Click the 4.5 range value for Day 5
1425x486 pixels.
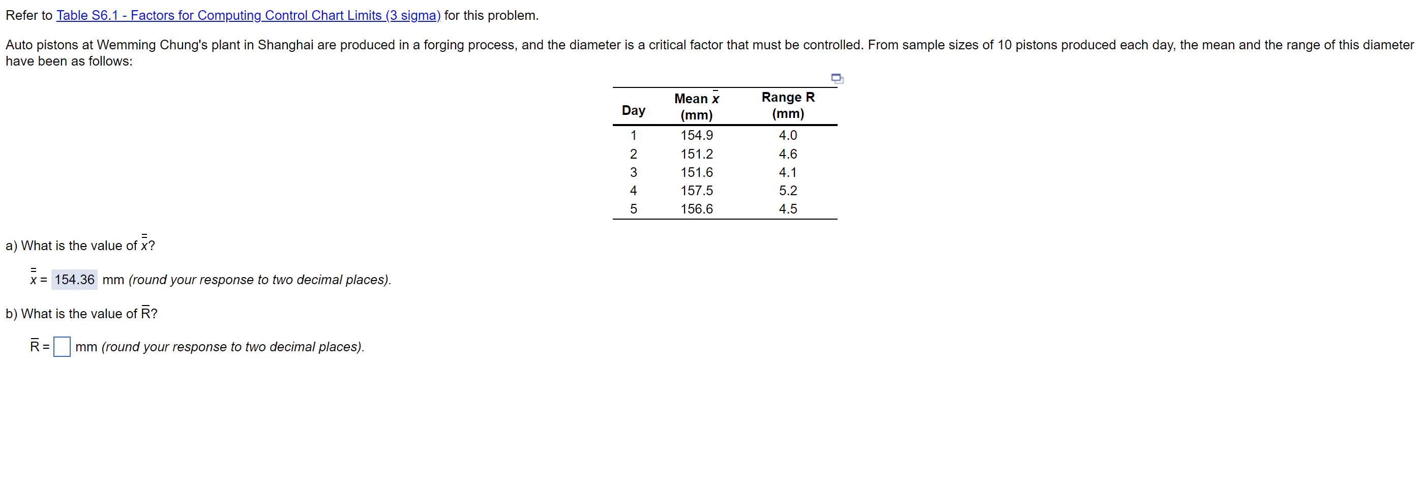pos(788,209)
